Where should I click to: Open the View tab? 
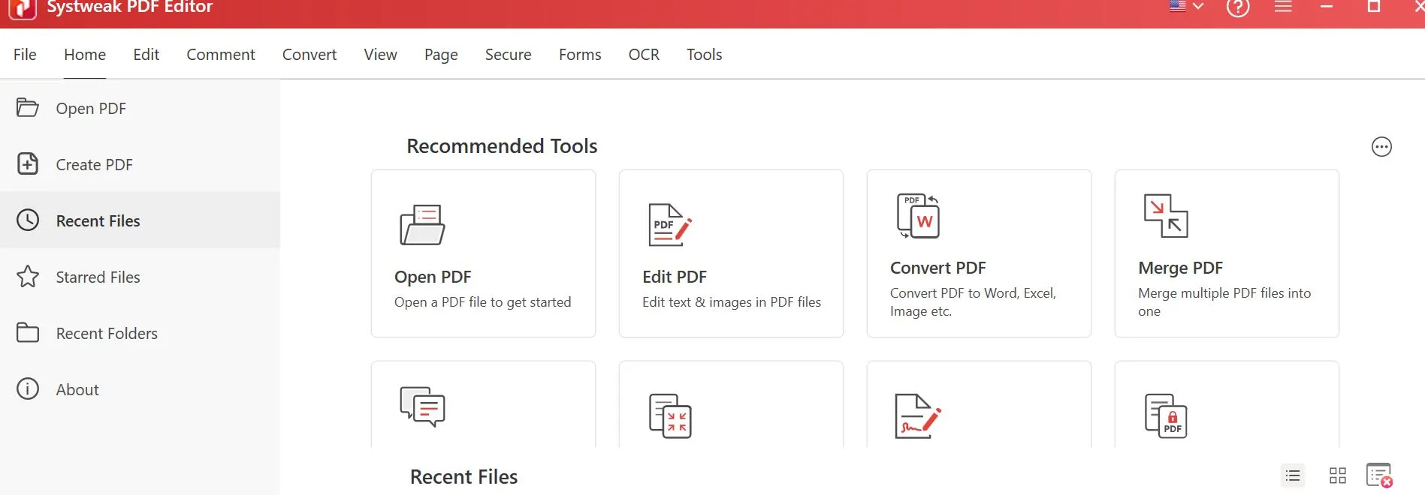click(x=381, y=55)
